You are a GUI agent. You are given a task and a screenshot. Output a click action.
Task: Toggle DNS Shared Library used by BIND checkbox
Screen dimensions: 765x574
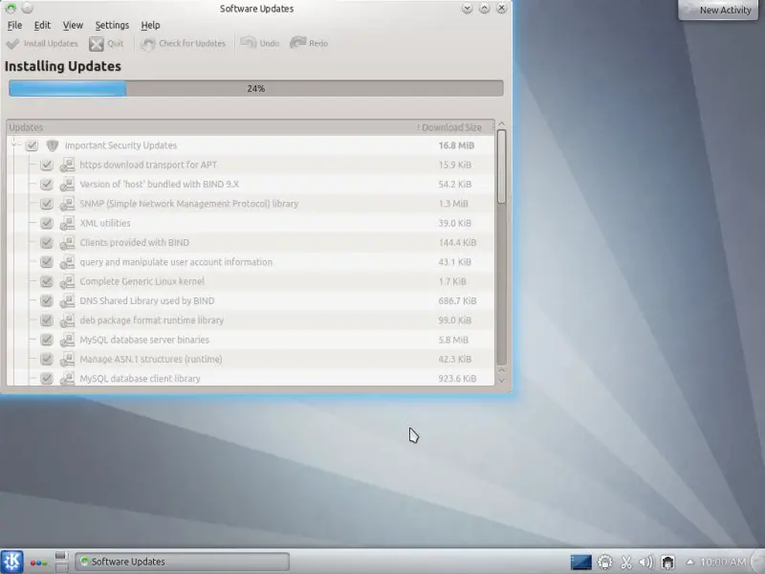coord(46,301)
